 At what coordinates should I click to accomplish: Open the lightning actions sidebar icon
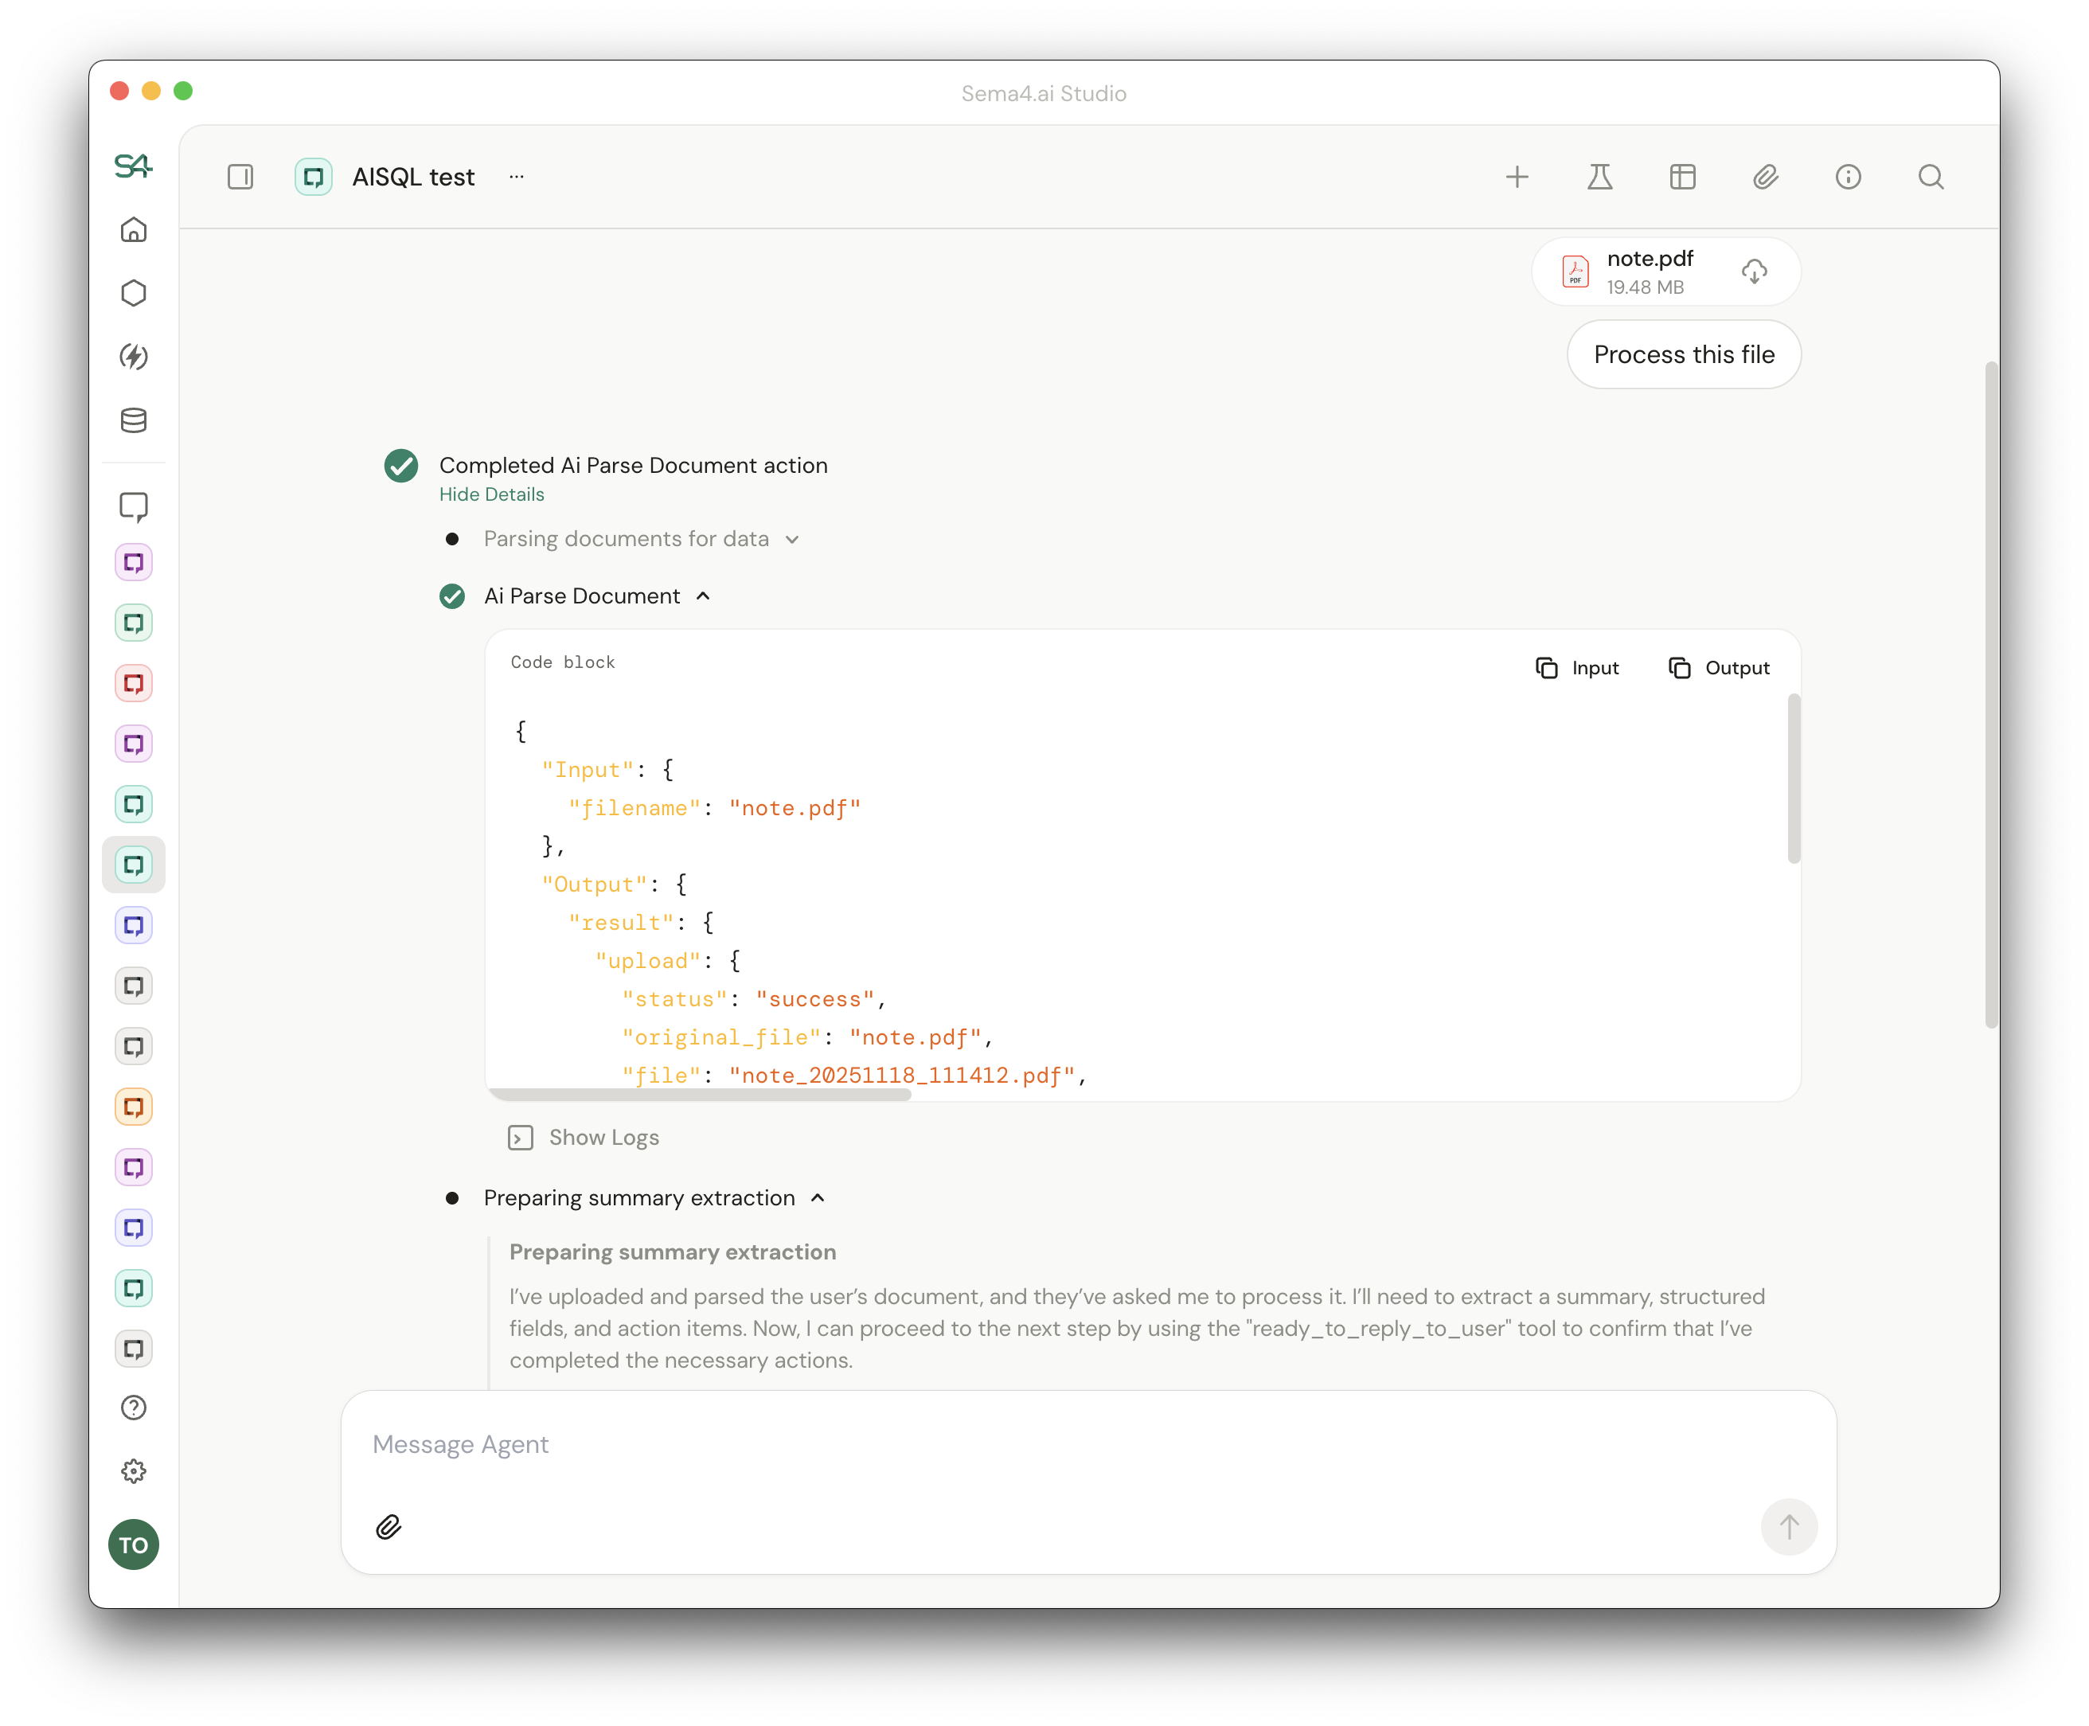[x=133, y=357]
